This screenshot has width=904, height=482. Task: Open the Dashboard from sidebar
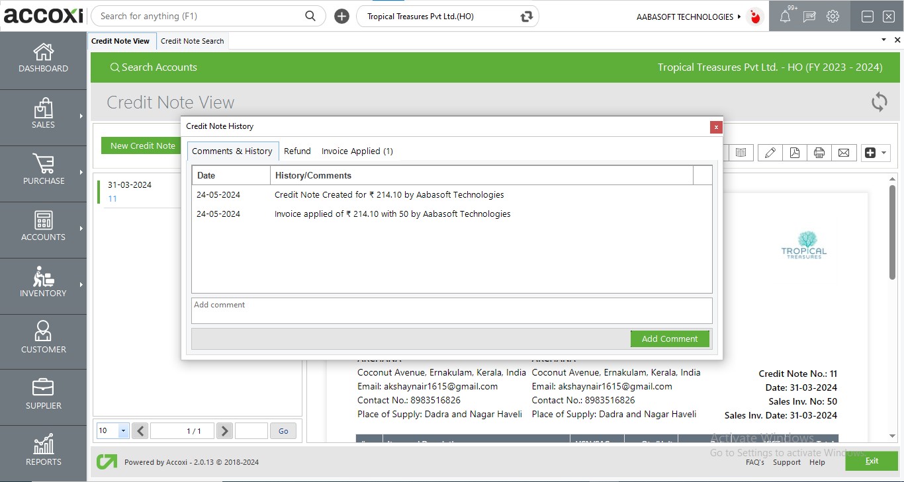click(x=43, y=58)
